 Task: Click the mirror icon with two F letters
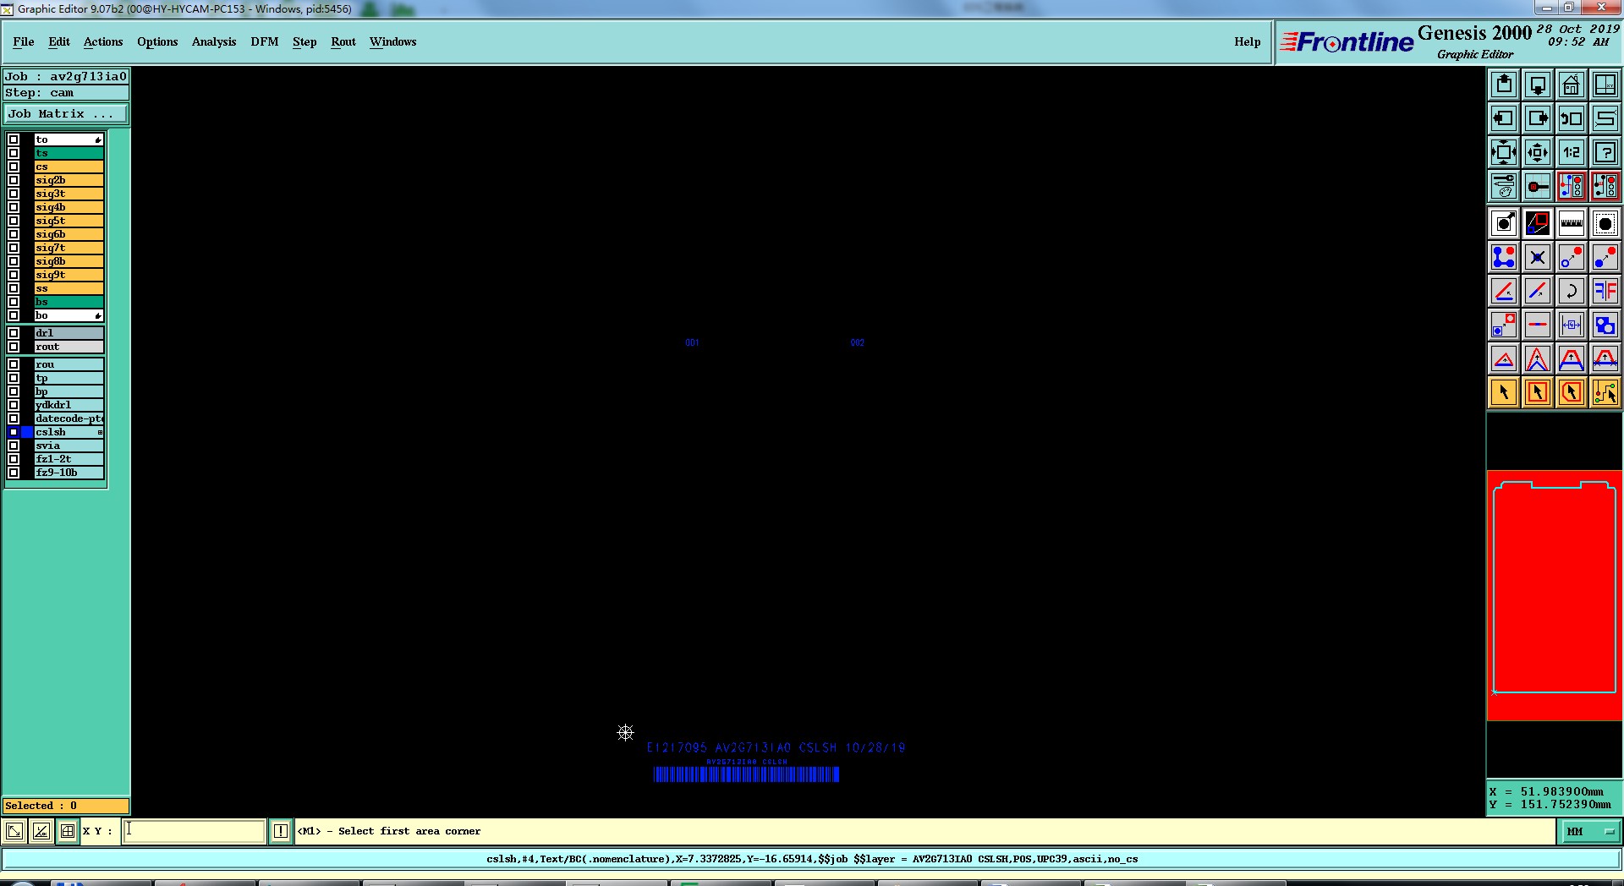[1605, 291]
